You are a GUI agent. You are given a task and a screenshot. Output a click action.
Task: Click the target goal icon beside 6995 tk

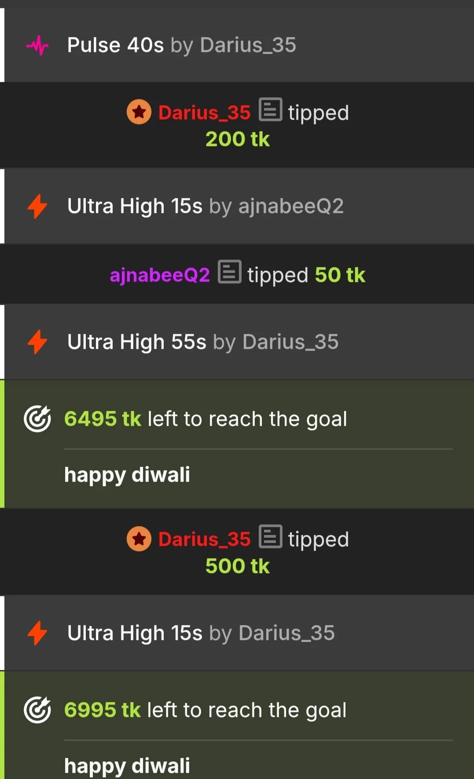pyautogui.click(x=37, y=710)
